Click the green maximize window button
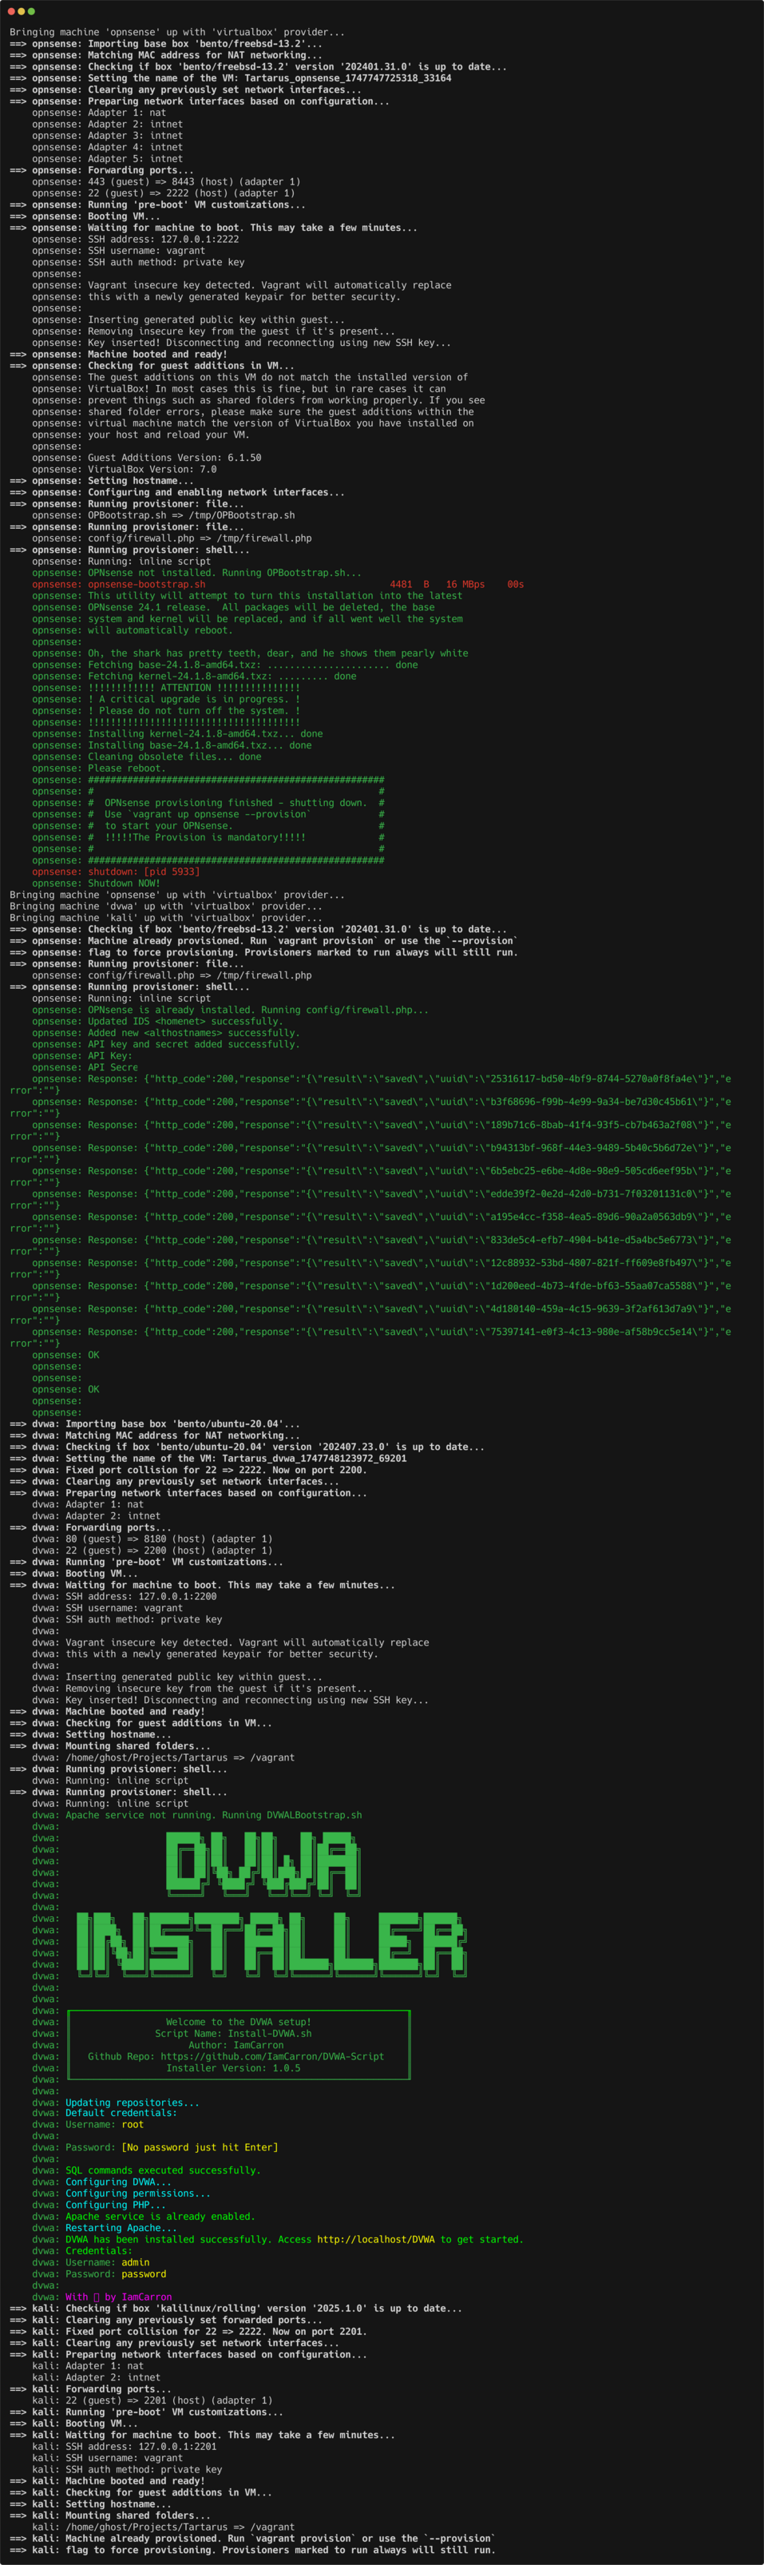Viewport: 764px width, 2565px height. 32,11
